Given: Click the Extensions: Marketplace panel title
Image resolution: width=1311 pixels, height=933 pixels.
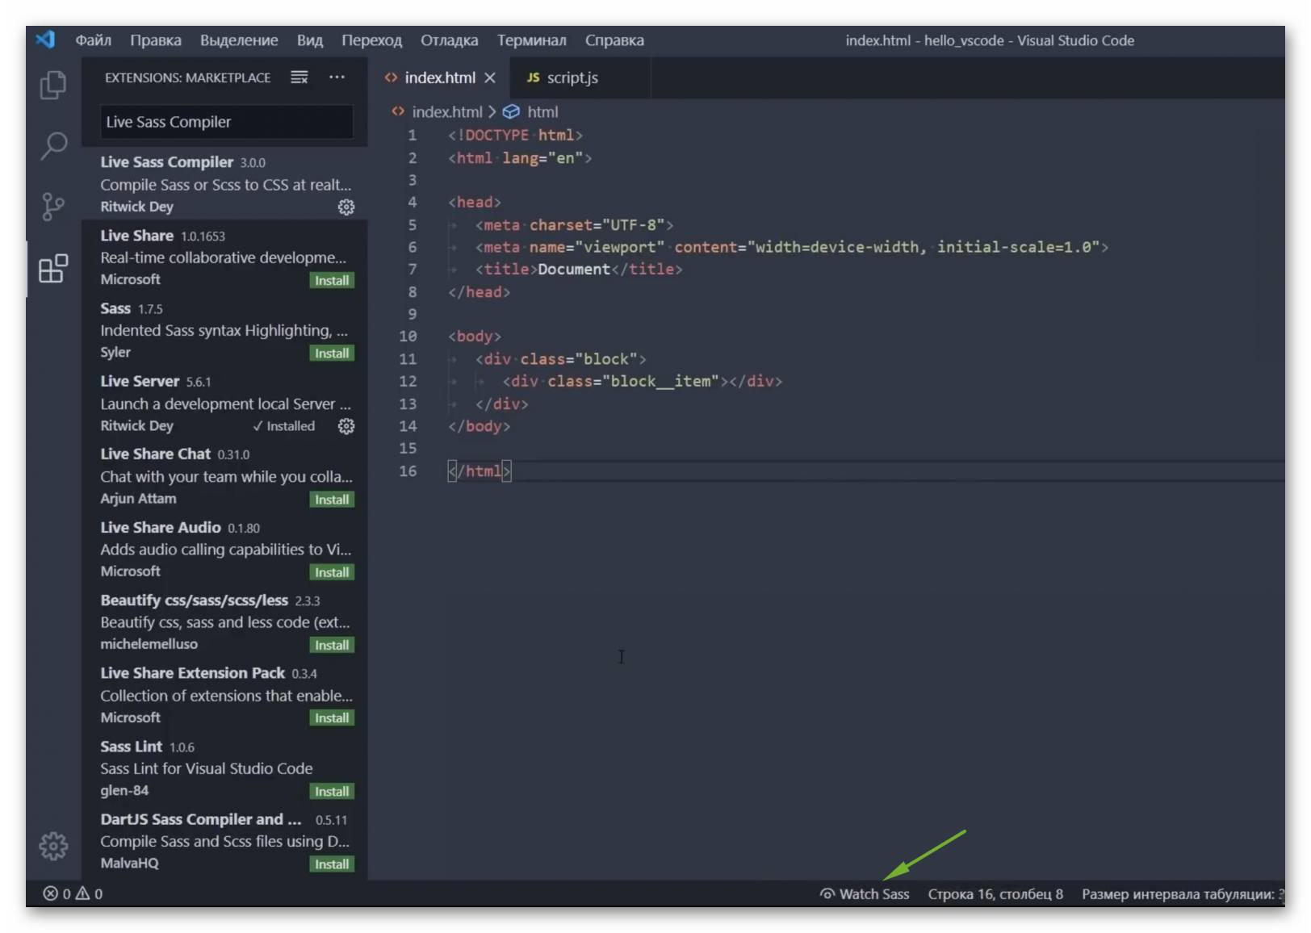Looking at the screenshot, I should point(187,77).
